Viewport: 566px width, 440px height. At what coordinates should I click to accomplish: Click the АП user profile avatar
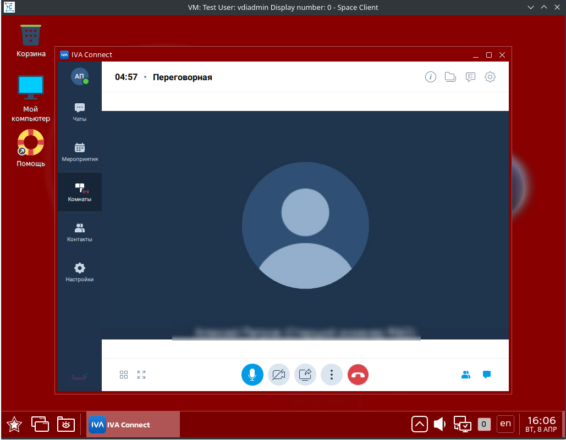[80, 76]
